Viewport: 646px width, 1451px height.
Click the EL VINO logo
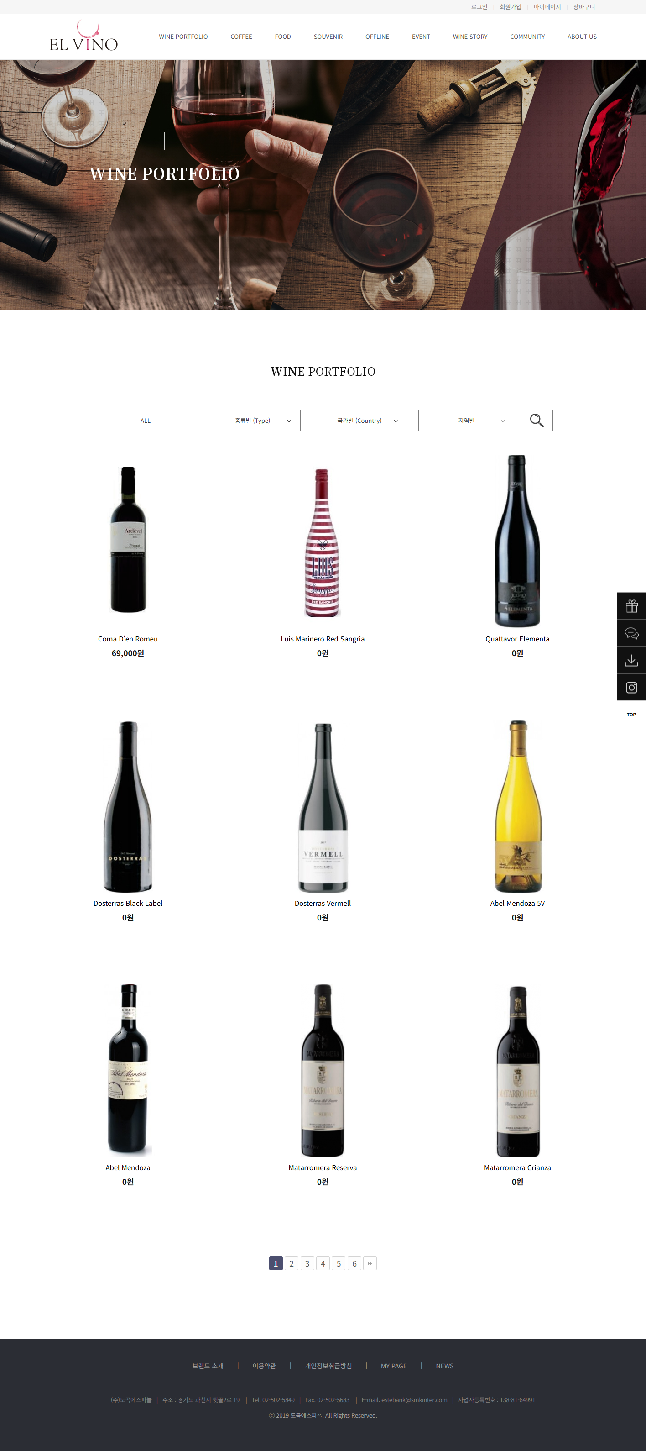click(83, 37)
